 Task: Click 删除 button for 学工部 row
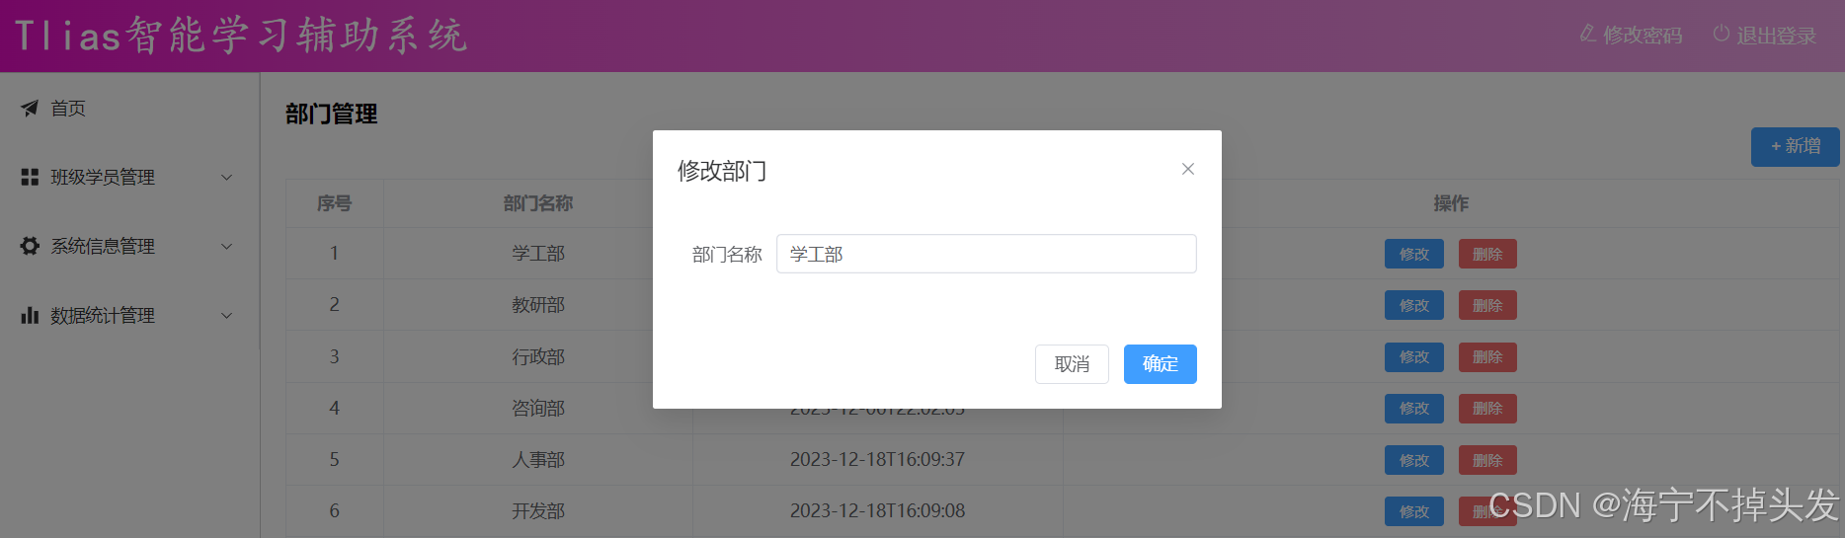point(1487,254)
